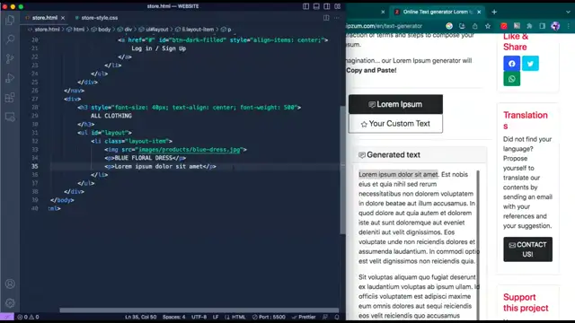
Task: Open the Run and Debug view
Action: click(10, 78)
